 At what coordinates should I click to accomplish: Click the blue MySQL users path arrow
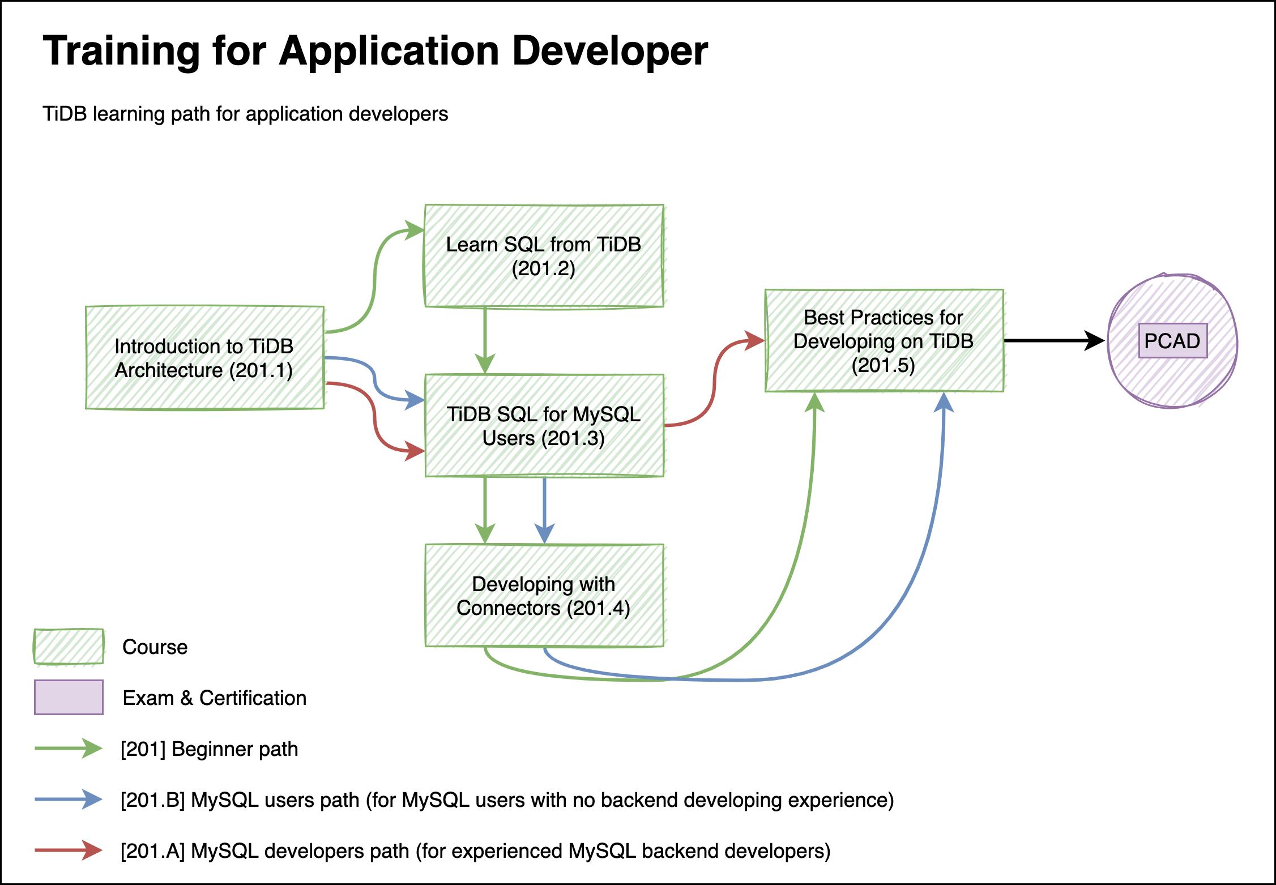pyautogui.click(x=69, y=800)
